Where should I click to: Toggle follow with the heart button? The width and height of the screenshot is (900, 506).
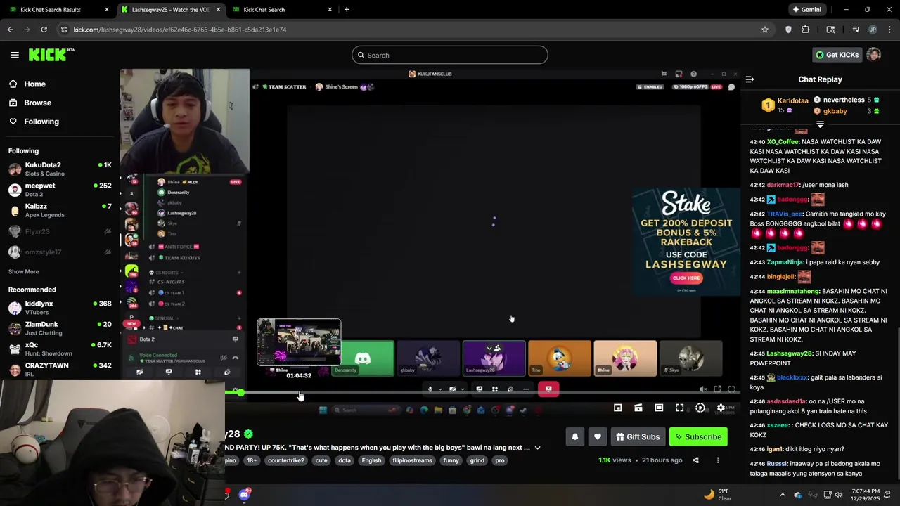pyautogui.click(x=598, y=437)
